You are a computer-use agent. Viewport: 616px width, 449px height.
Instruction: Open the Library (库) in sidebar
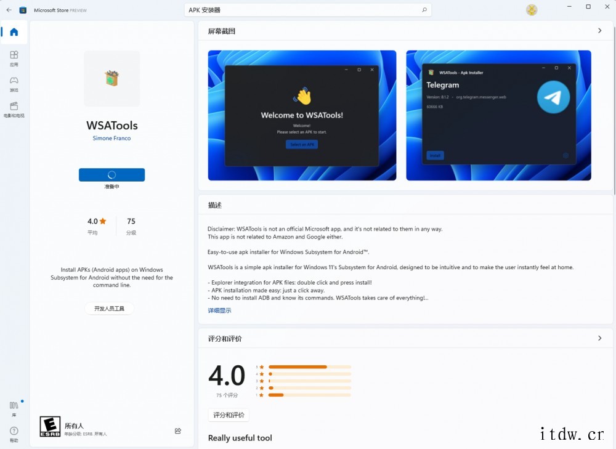pyautogui.click(x=14, y=408)
